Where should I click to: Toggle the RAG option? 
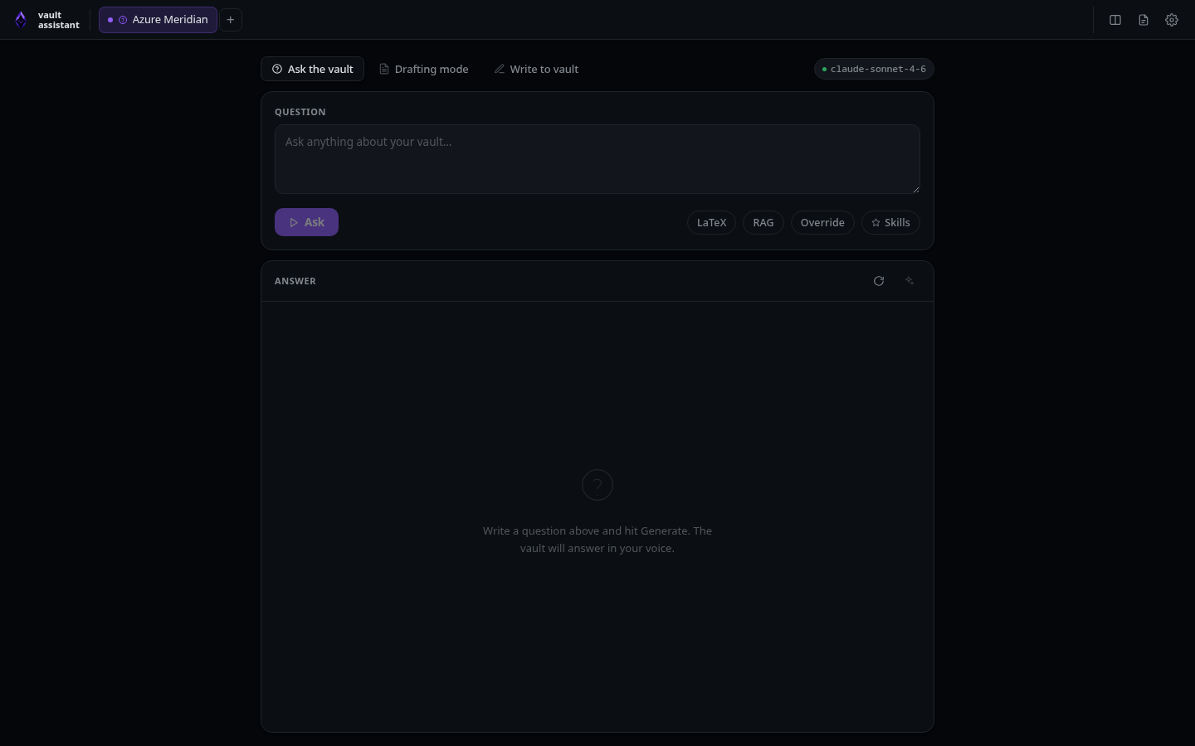763,222
